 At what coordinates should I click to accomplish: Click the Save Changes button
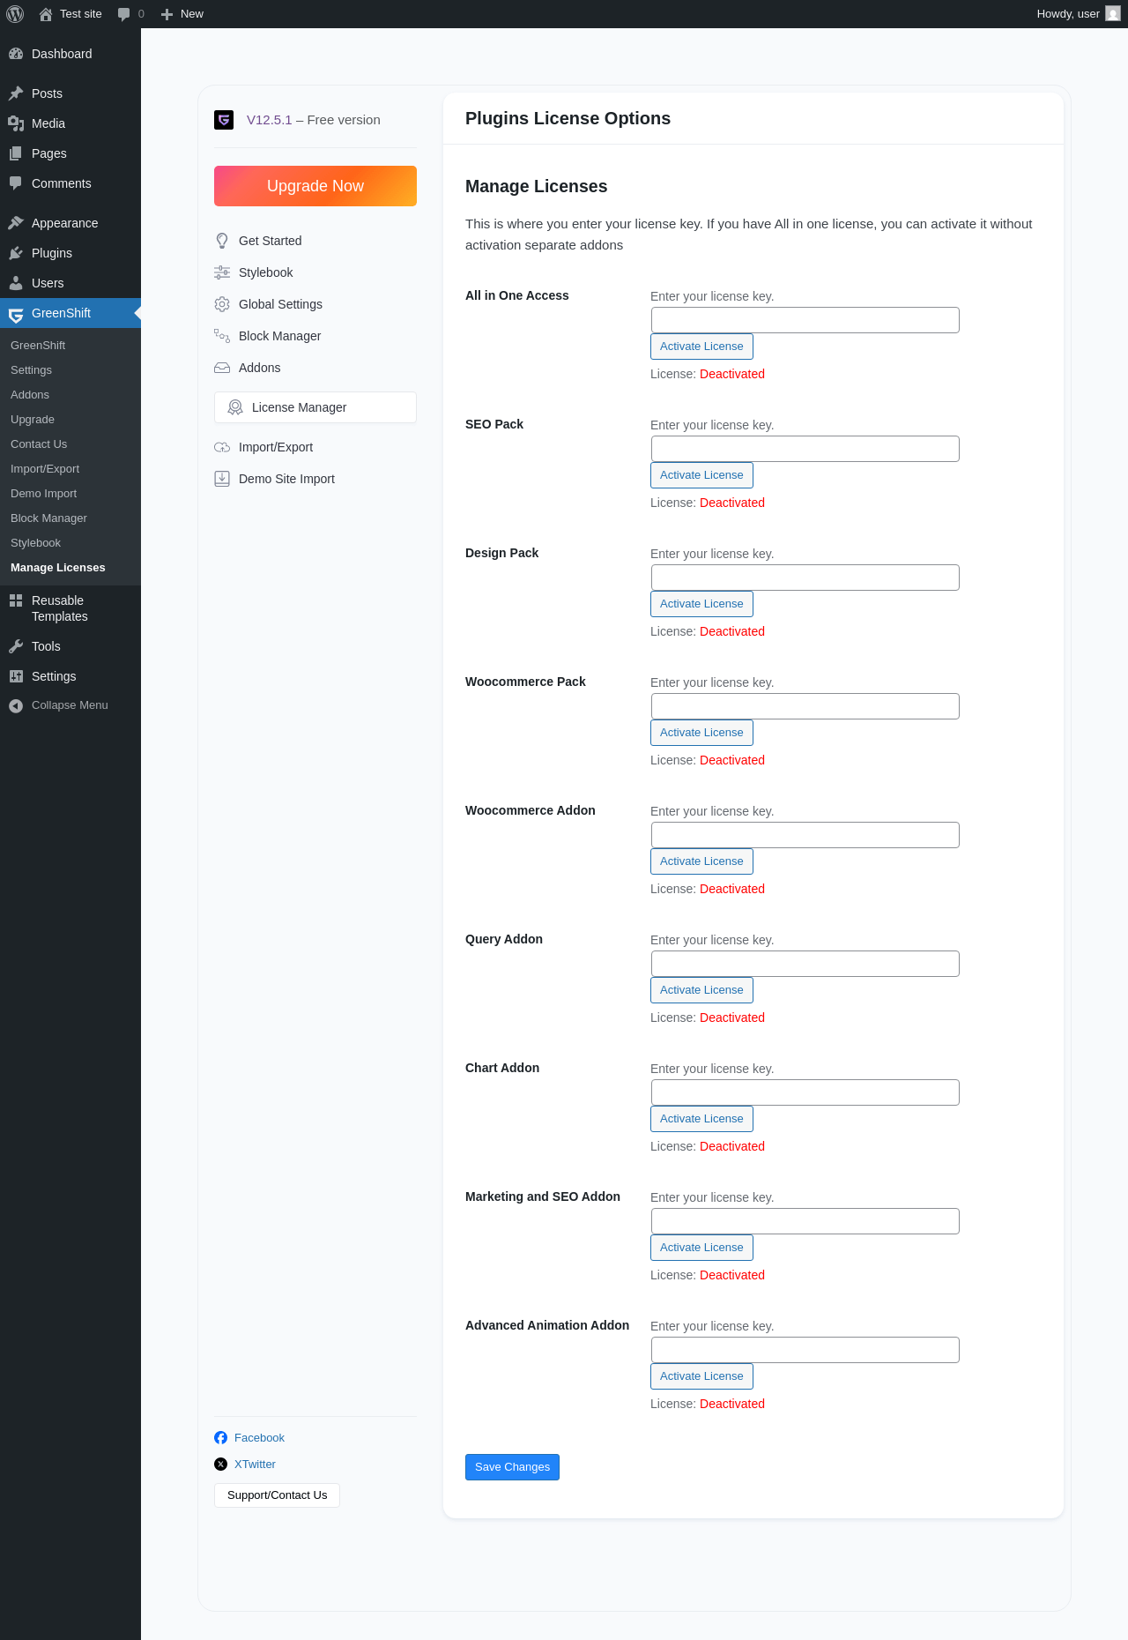click(x=512, y=1467)
